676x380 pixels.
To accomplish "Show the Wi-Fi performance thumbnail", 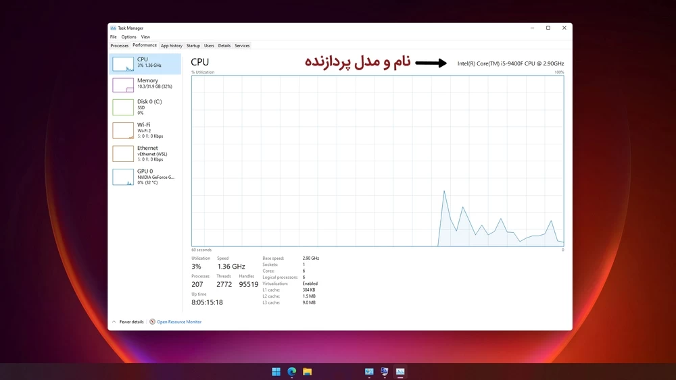I will click(123, 130).
